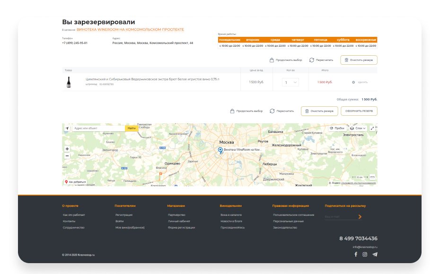The height and width of the screenshot is (274, 440).
Task: Expand the map to fullscreen
Action: click(372, 128)
